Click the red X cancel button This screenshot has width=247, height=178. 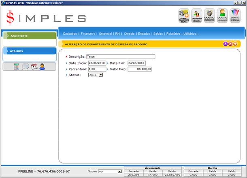coord(230,44)
